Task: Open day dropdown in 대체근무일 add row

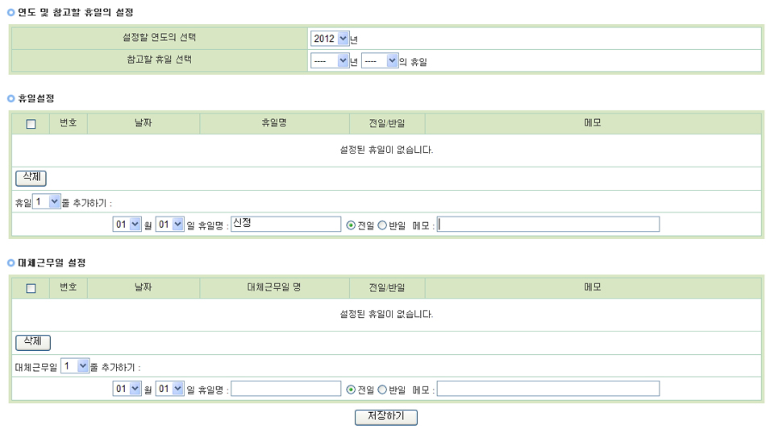Action: (169, 390)
